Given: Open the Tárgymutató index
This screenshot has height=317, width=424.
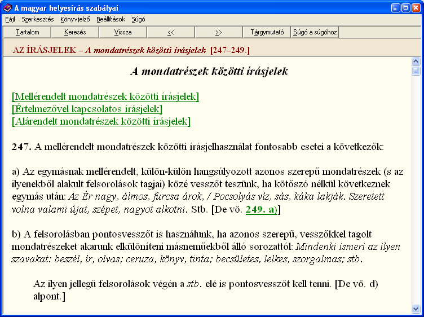Looking at the screenshot, I should pos(267,32).
